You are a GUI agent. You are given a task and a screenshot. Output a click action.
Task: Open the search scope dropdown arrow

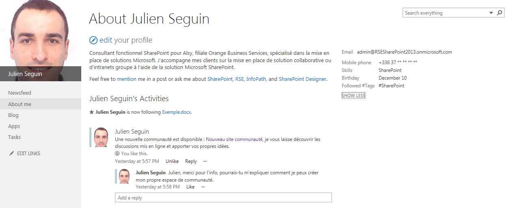pyautogui.click(x=491, y=13)
